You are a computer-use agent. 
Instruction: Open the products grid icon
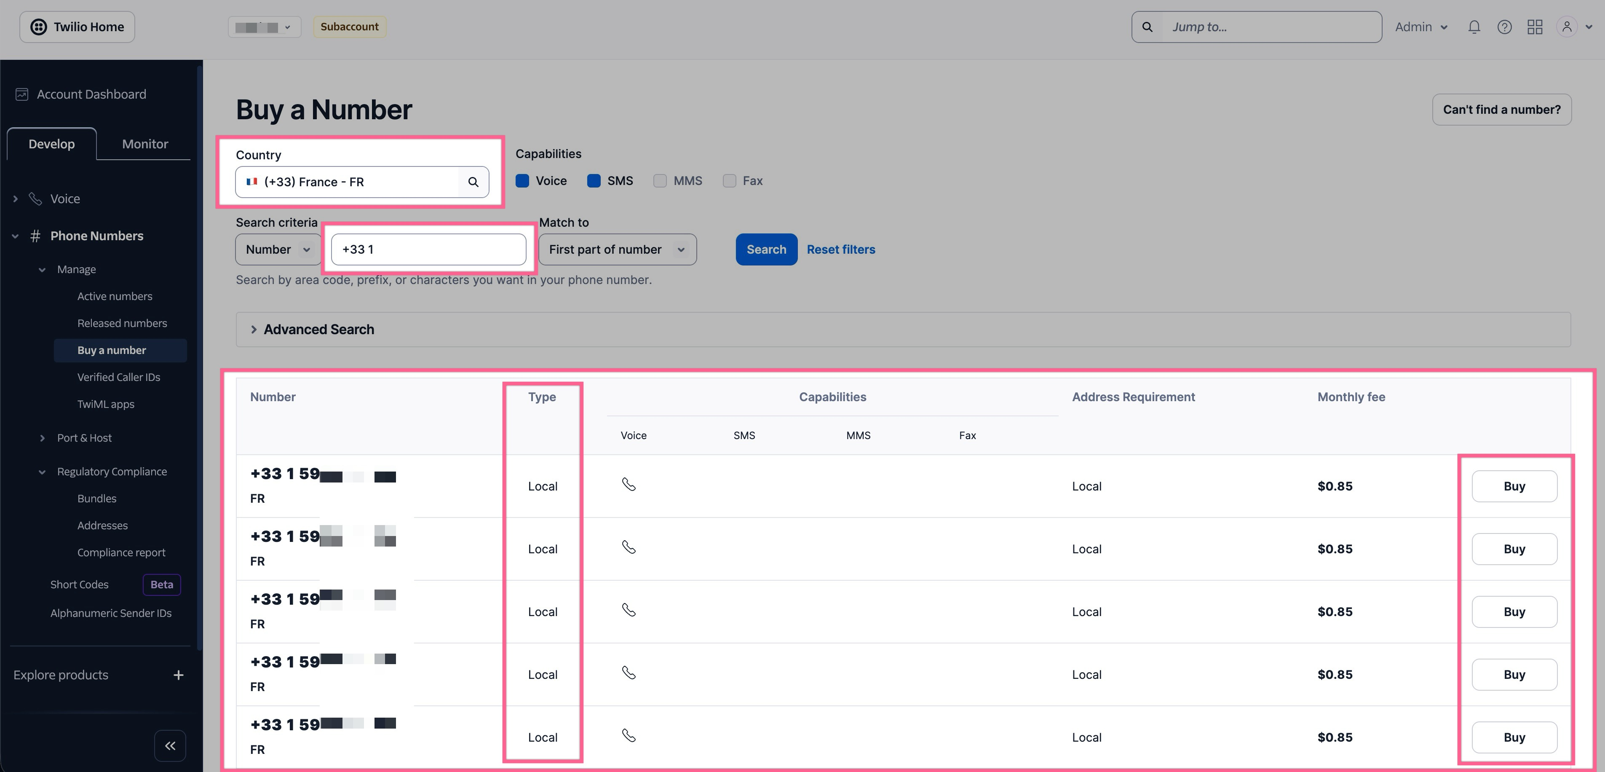click(x=1535, y=27)
